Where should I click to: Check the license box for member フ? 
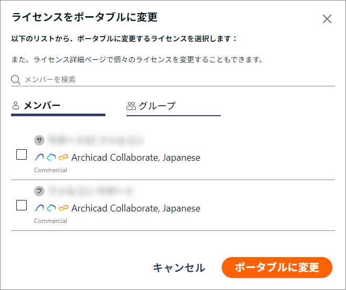(21, 205)
